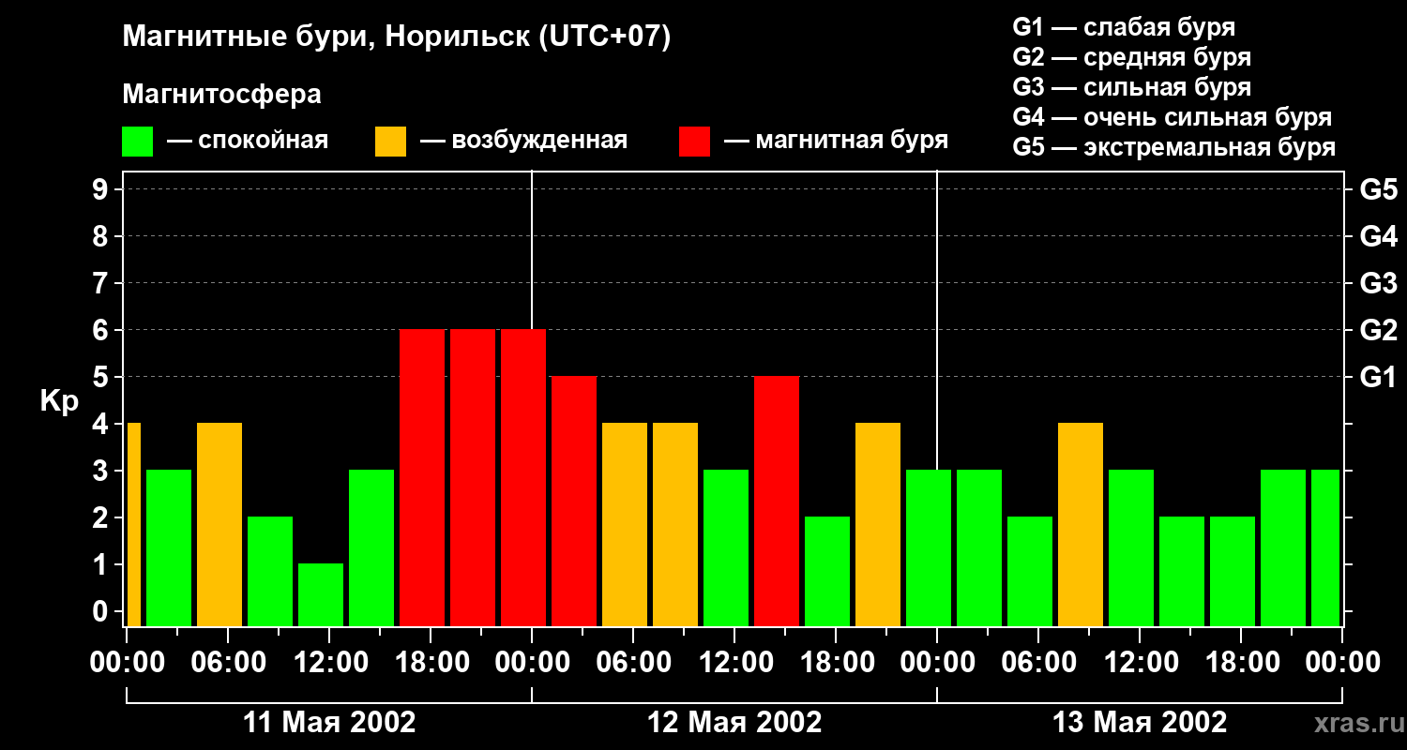Click the 'Магнитосфера' subtitle
1407x750 pixels.
coord(221,95)
